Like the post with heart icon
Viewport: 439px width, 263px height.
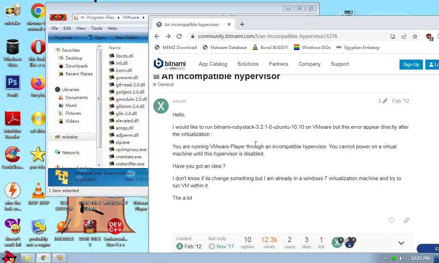click(392, 221)
